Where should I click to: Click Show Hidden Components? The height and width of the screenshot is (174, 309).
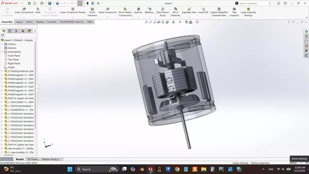click(125, 12)
